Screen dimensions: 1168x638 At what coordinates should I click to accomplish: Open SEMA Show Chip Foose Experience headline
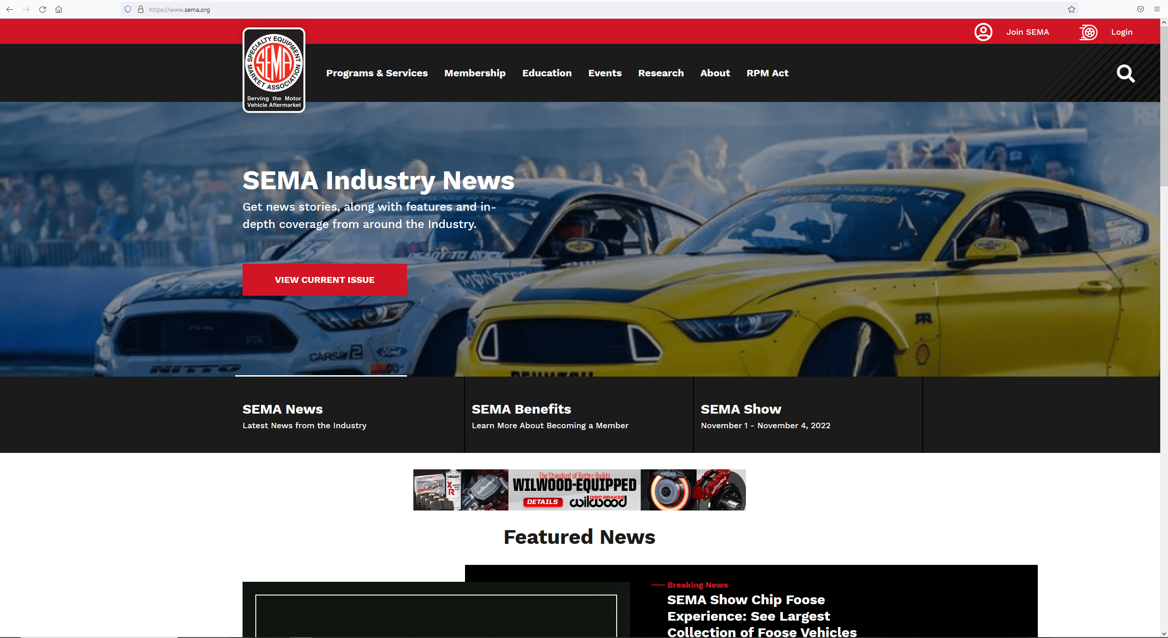point(762,615)
